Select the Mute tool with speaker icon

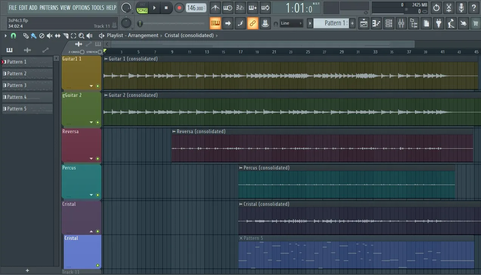click(49, 36)
